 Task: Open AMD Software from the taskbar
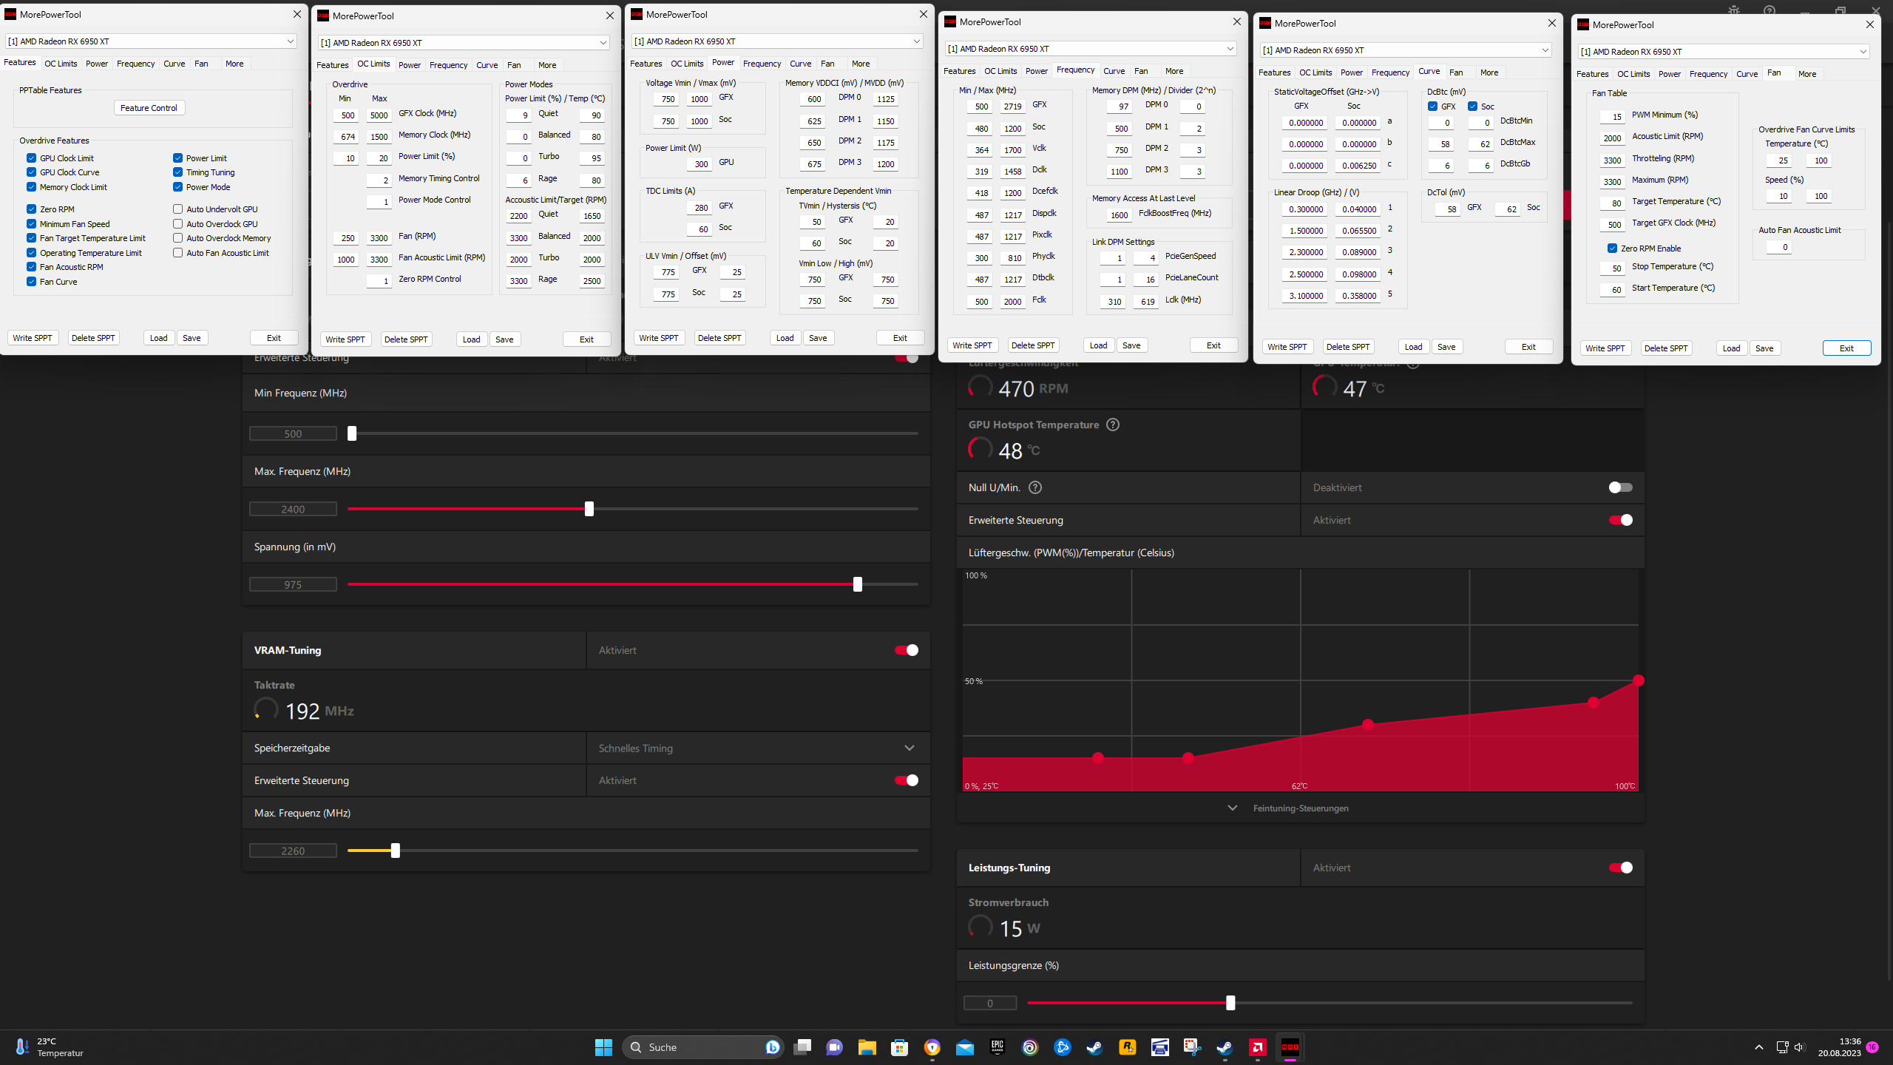pos(1257,1047)
